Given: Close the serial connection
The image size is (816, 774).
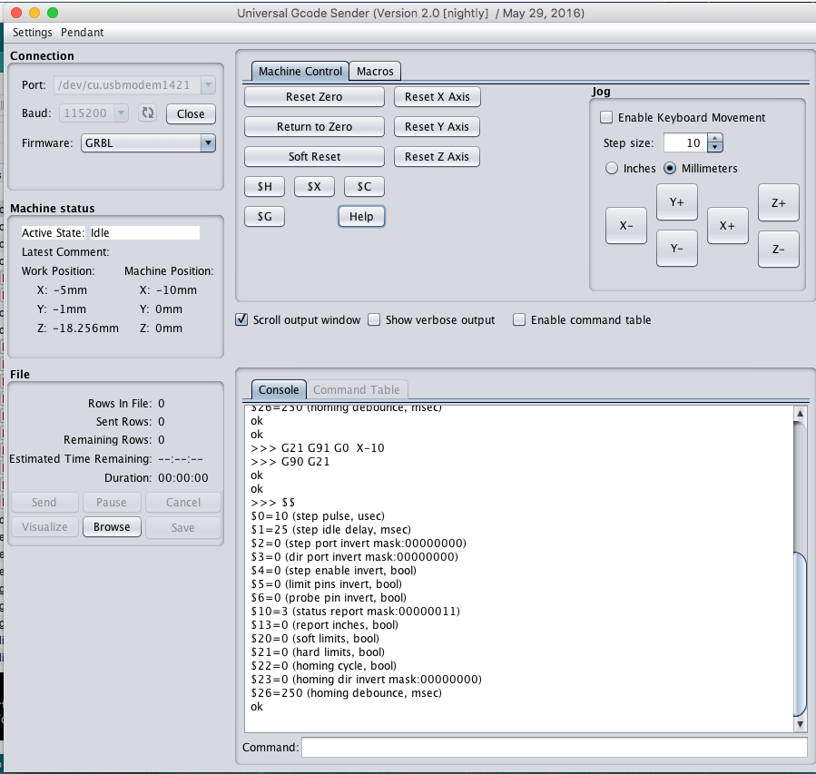Looking at the screenshot, I should coord(191,114).
